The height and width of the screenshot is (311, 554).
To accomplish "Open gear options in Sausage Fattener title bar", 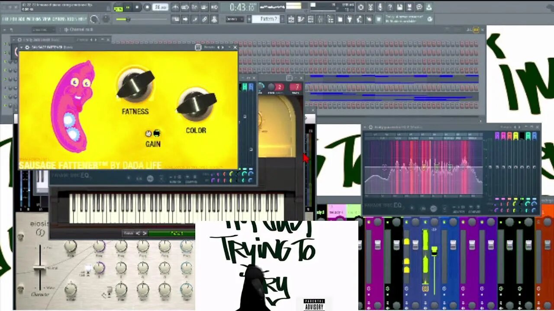I will pyautogui.click(x=27, y=47).
